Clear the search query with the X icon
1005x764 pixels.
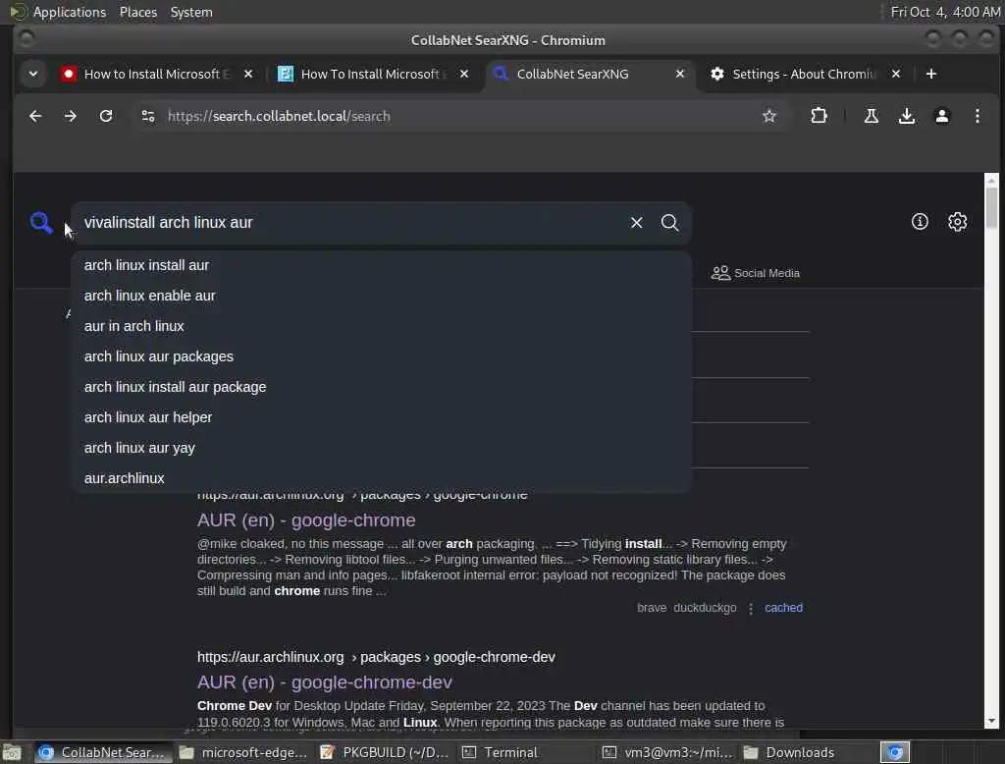tap(636, 223)
